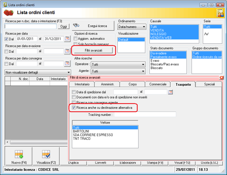
Task: Switch to the Amministr. tab
Action: tap(107, 84)
